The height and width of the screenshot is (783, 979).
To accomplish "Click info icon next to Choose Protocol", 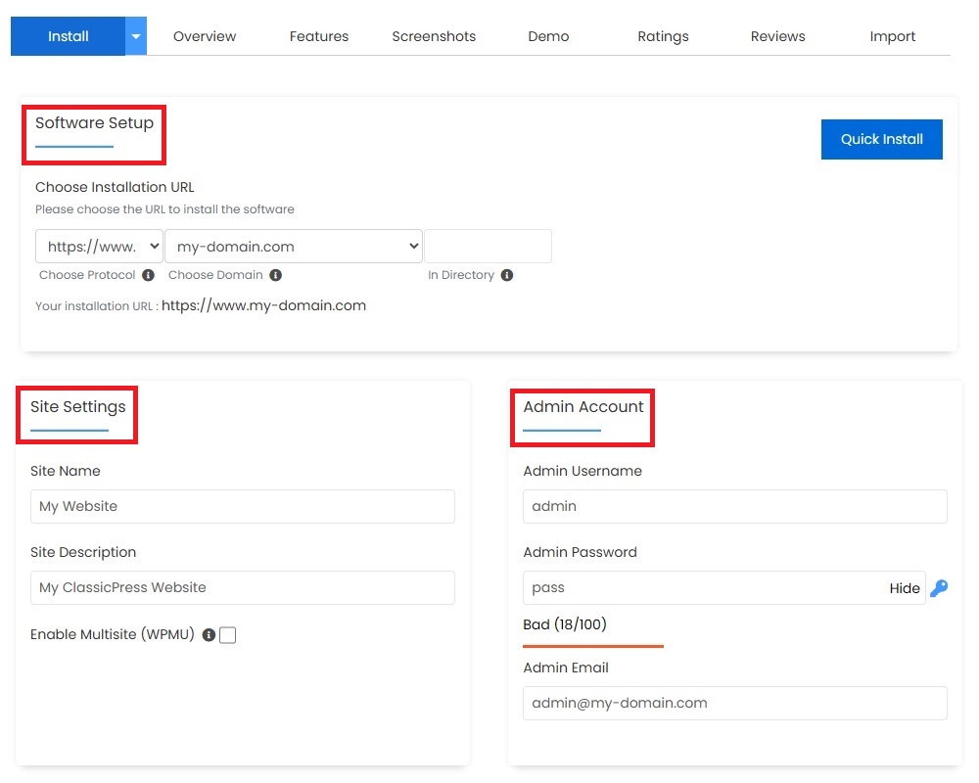I will 148,275.
